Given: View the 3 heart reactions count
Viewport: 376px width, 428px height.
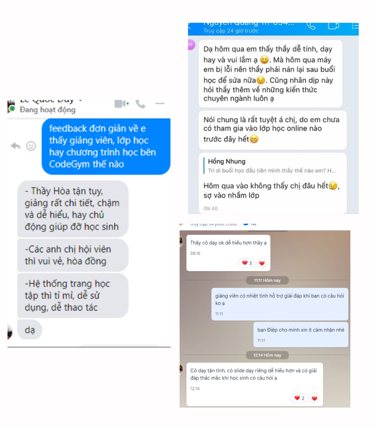Looking at the screenshot, I should (247, 263).
